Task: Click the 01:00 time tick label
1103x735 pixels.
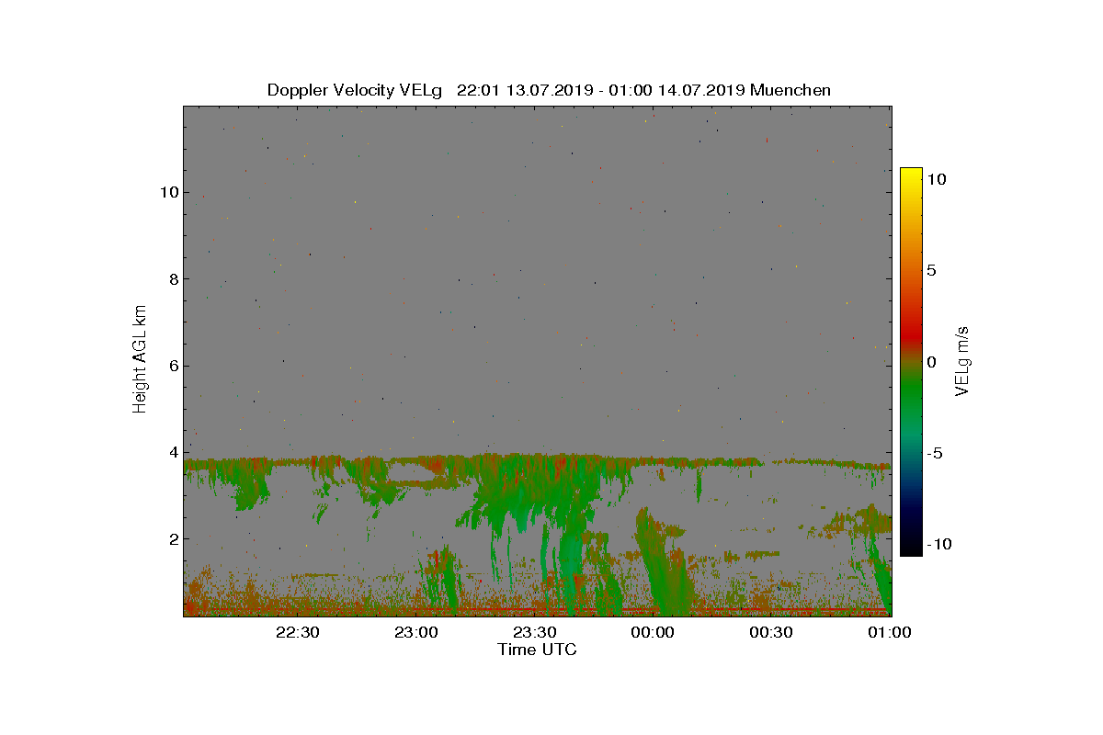Action: pos(891,632)
